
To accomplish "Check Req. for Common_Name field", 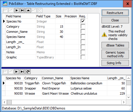I will 83,31.
